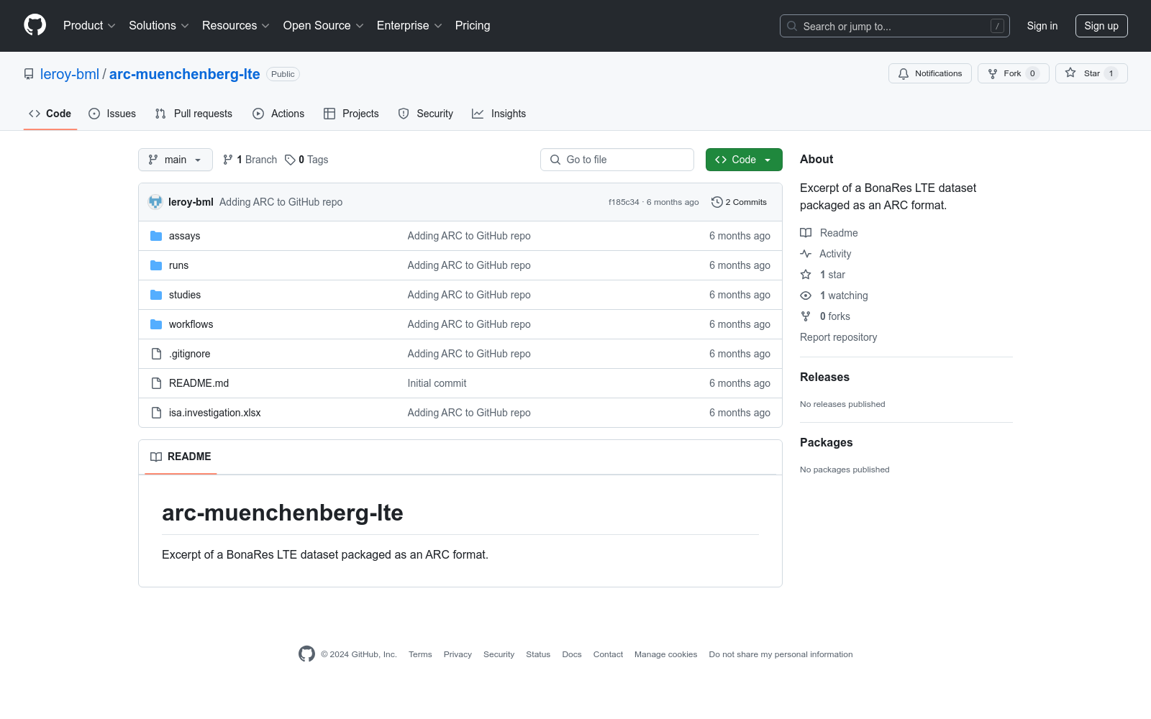Click the Fork icon
Image resolution: width=1151 pixels, height=719 pixels.
click(x=993, y=73)
